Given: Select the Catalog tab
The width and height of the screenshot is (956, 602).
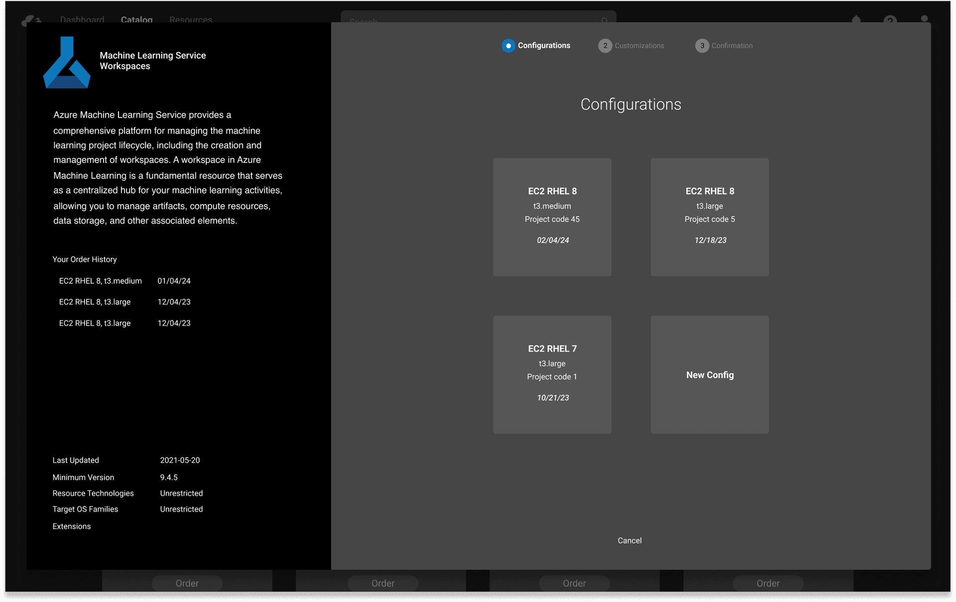Looking at the screenshot, I should pyautogui.click(x=136, y=20).
